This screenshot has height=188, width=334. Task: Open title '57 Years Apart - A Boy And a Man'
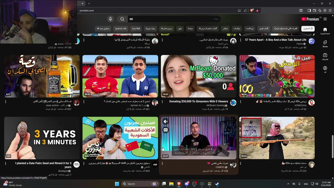tap(276, 40)
